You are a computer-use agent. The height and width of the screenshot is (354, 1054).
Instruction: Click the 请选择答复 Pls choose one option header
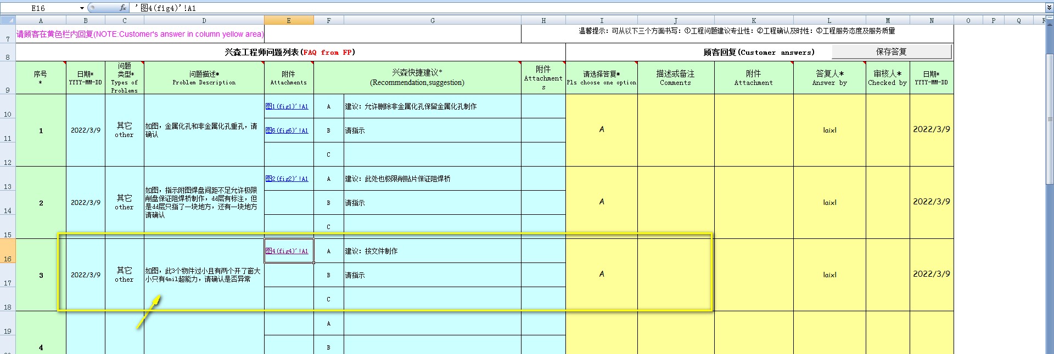(602, 78)
